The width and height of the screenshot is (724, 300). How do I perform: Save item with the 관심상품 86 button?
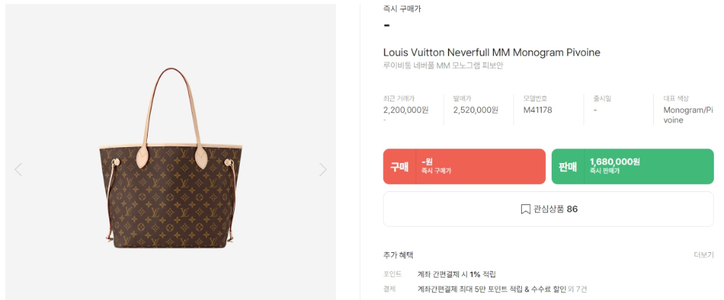(x=549, y=209)
